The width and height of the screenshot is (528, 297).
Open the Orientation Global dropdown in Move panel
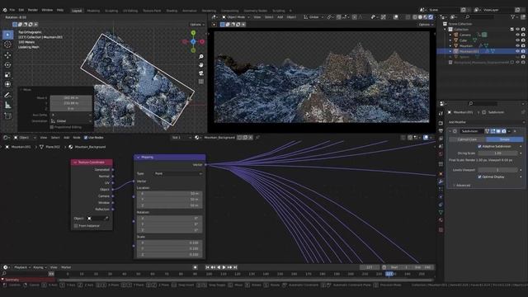tap(71, 121)
